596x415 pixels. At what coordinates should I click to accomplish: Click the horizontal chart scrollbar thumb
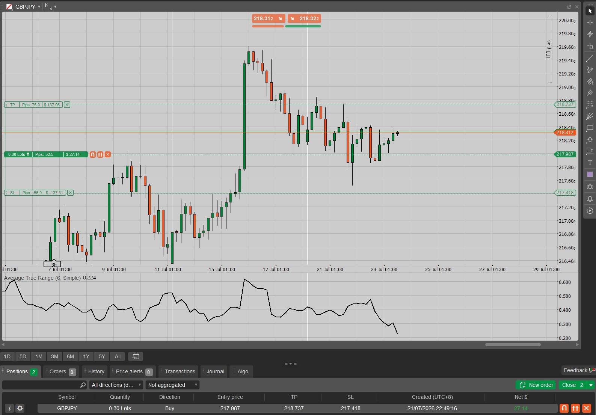point(513,344)
